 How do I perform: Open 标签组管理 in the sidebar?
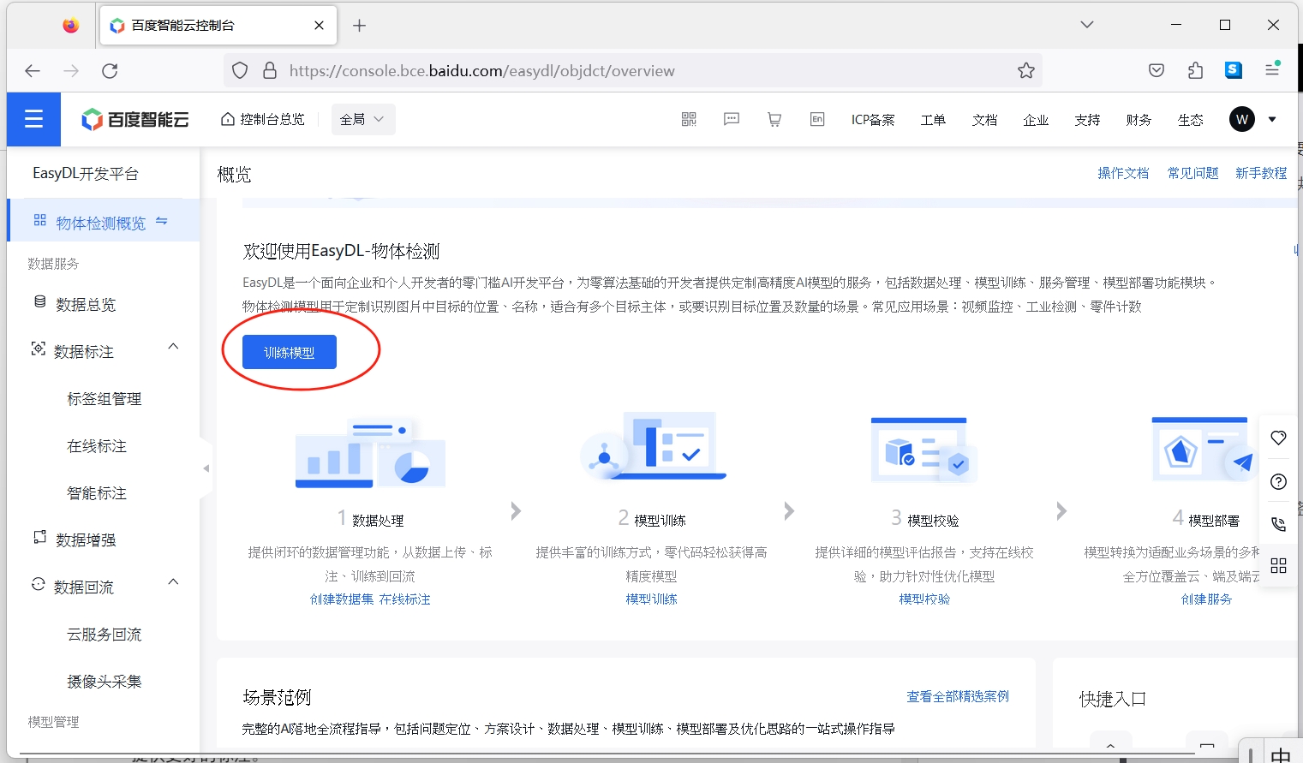click(105, 399)
